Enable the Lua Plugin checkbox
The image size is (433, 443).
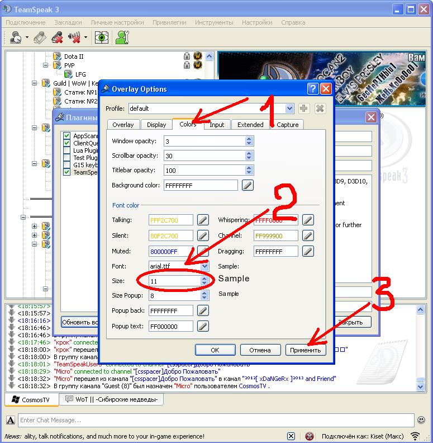(x=66, y=150)
